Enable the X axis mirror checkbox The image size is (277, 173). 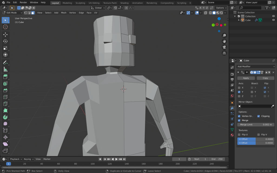[x=239, y=88]
